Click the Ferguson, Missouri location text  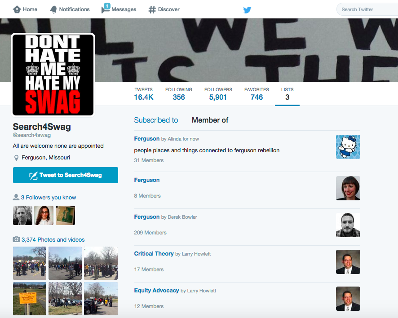[46, 158]
